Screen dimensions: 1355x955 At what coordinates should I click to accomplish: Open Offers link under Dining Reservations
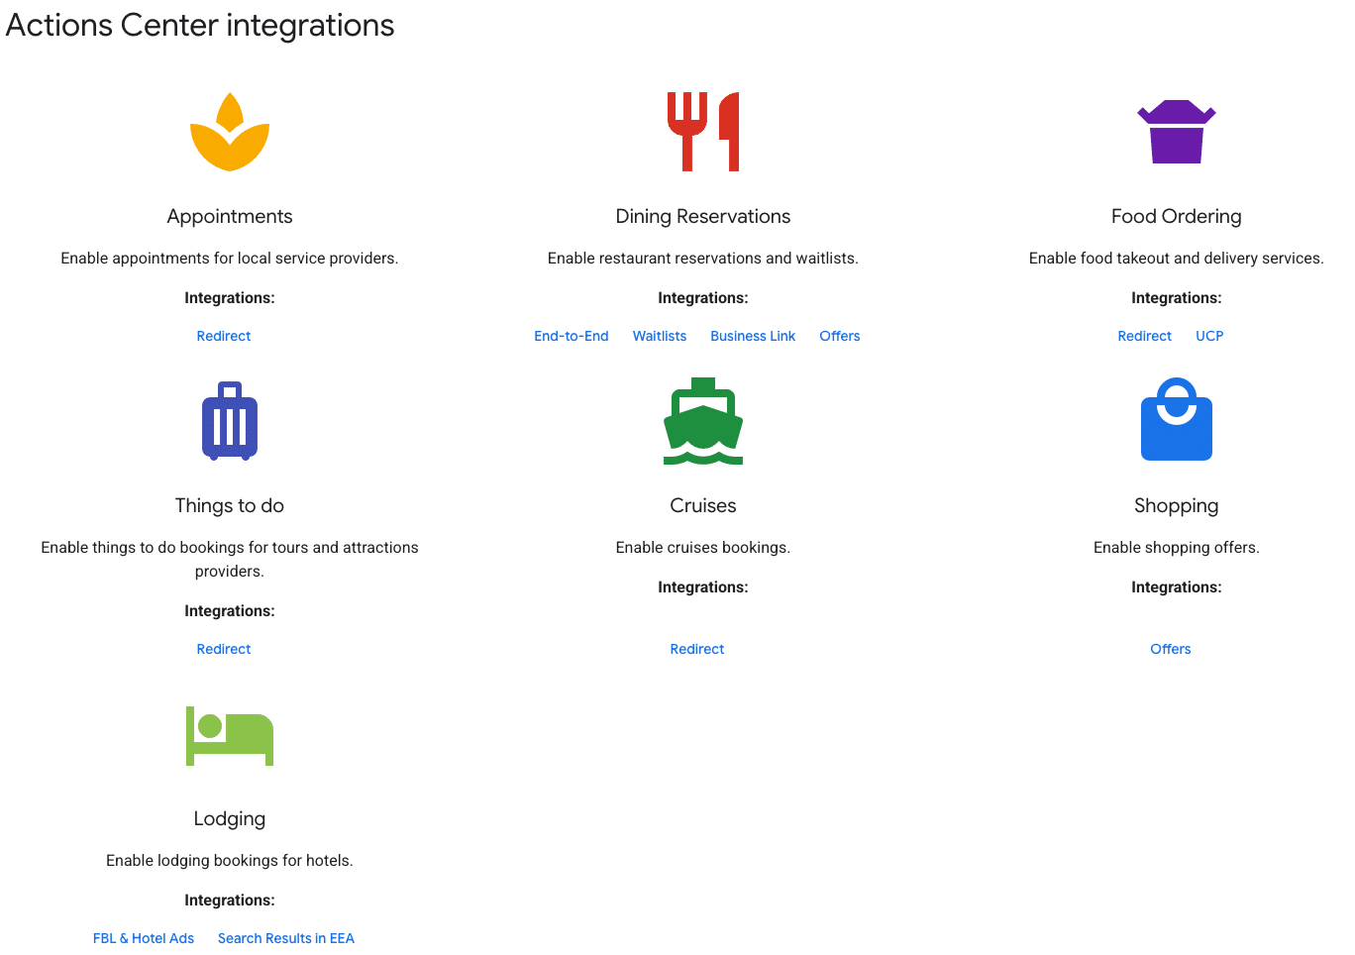[x=840, y=336]
